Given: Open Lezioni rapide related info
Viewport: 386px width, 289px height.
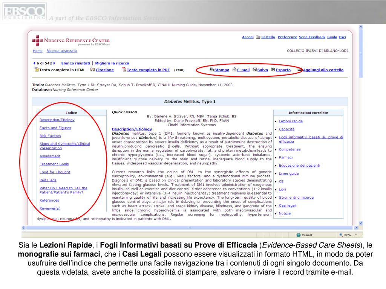Looking at the screenshot, I should (291, 121).
